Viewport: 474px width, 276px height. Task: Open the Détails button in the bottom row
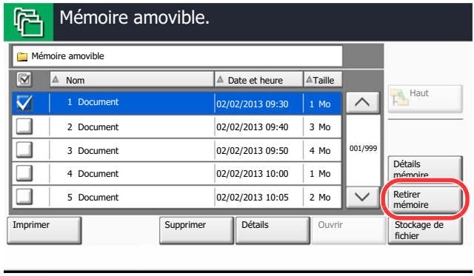coord(273,230)
